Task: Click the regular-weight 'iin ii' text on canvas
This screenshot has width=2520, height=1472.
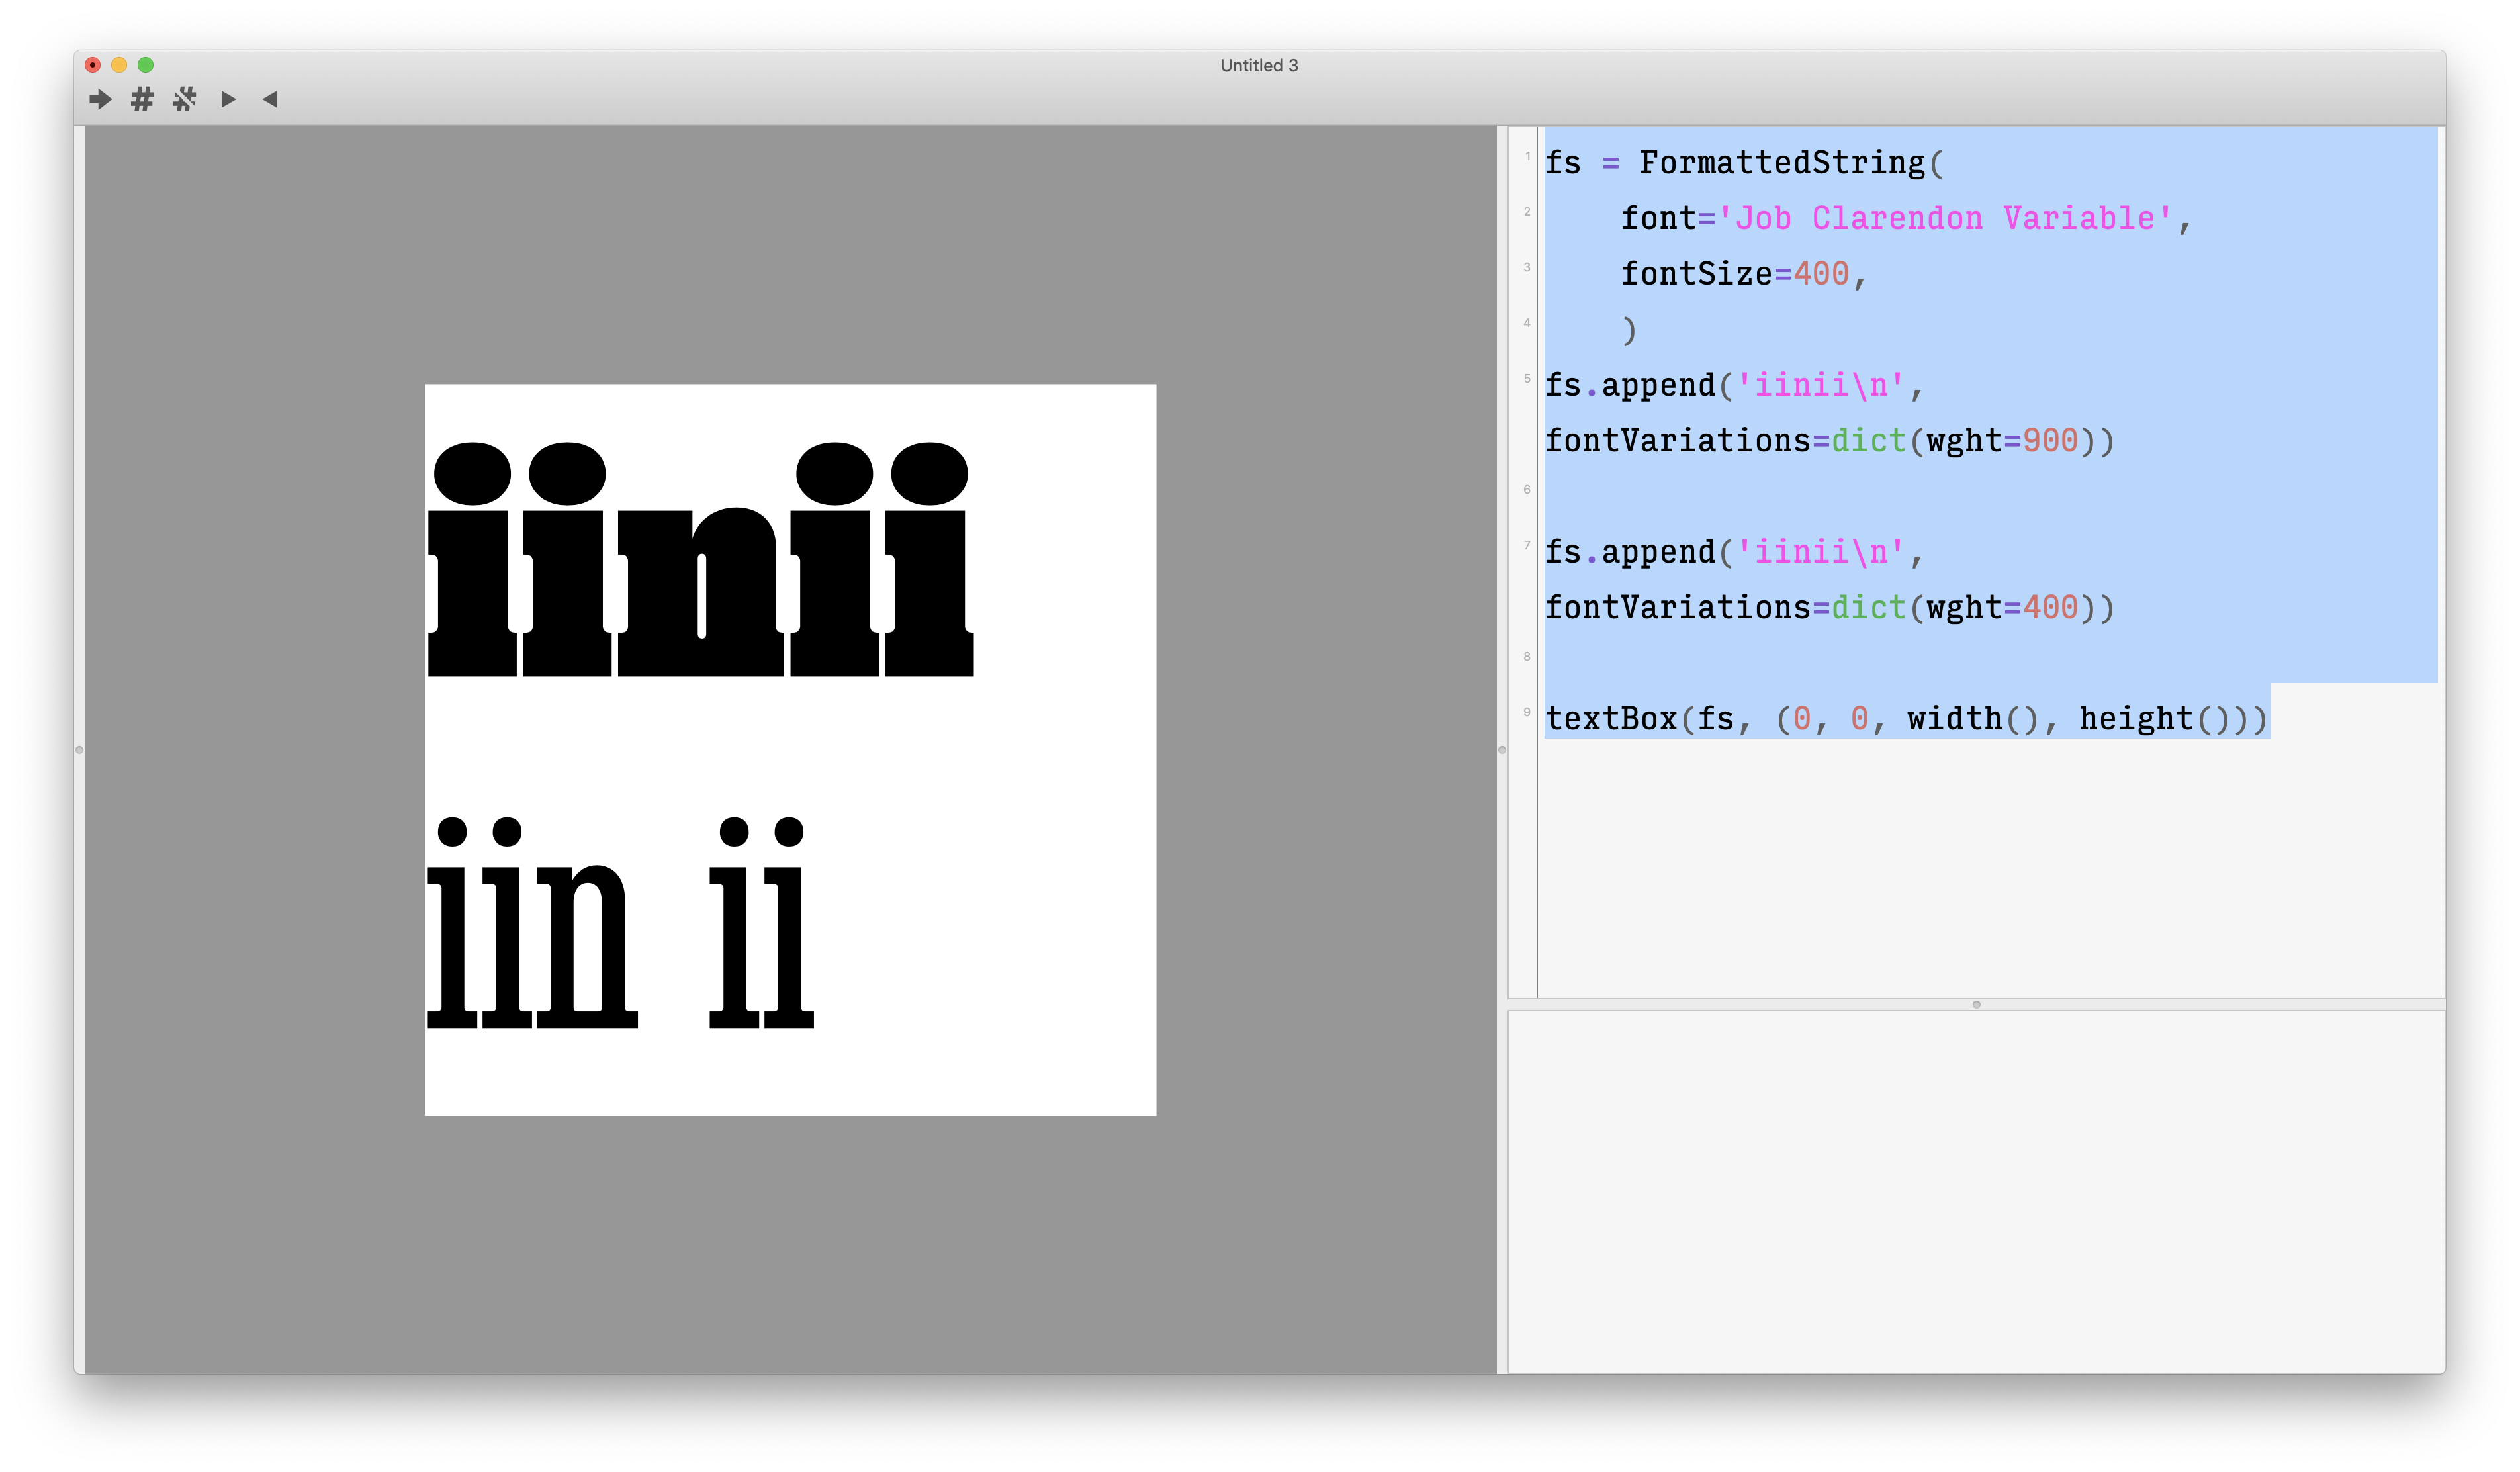Action: (x=620, y=940)
